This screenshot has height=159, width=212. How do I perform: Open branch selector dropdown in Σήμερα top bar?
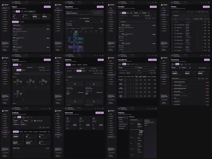click(21, 3)
